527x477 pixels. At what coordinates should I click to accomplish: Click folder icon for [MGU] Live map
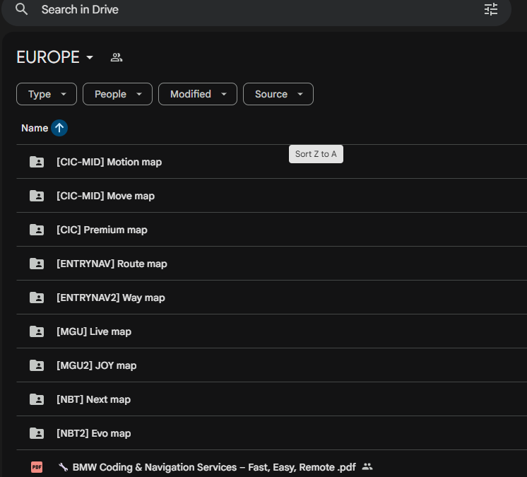37,331
